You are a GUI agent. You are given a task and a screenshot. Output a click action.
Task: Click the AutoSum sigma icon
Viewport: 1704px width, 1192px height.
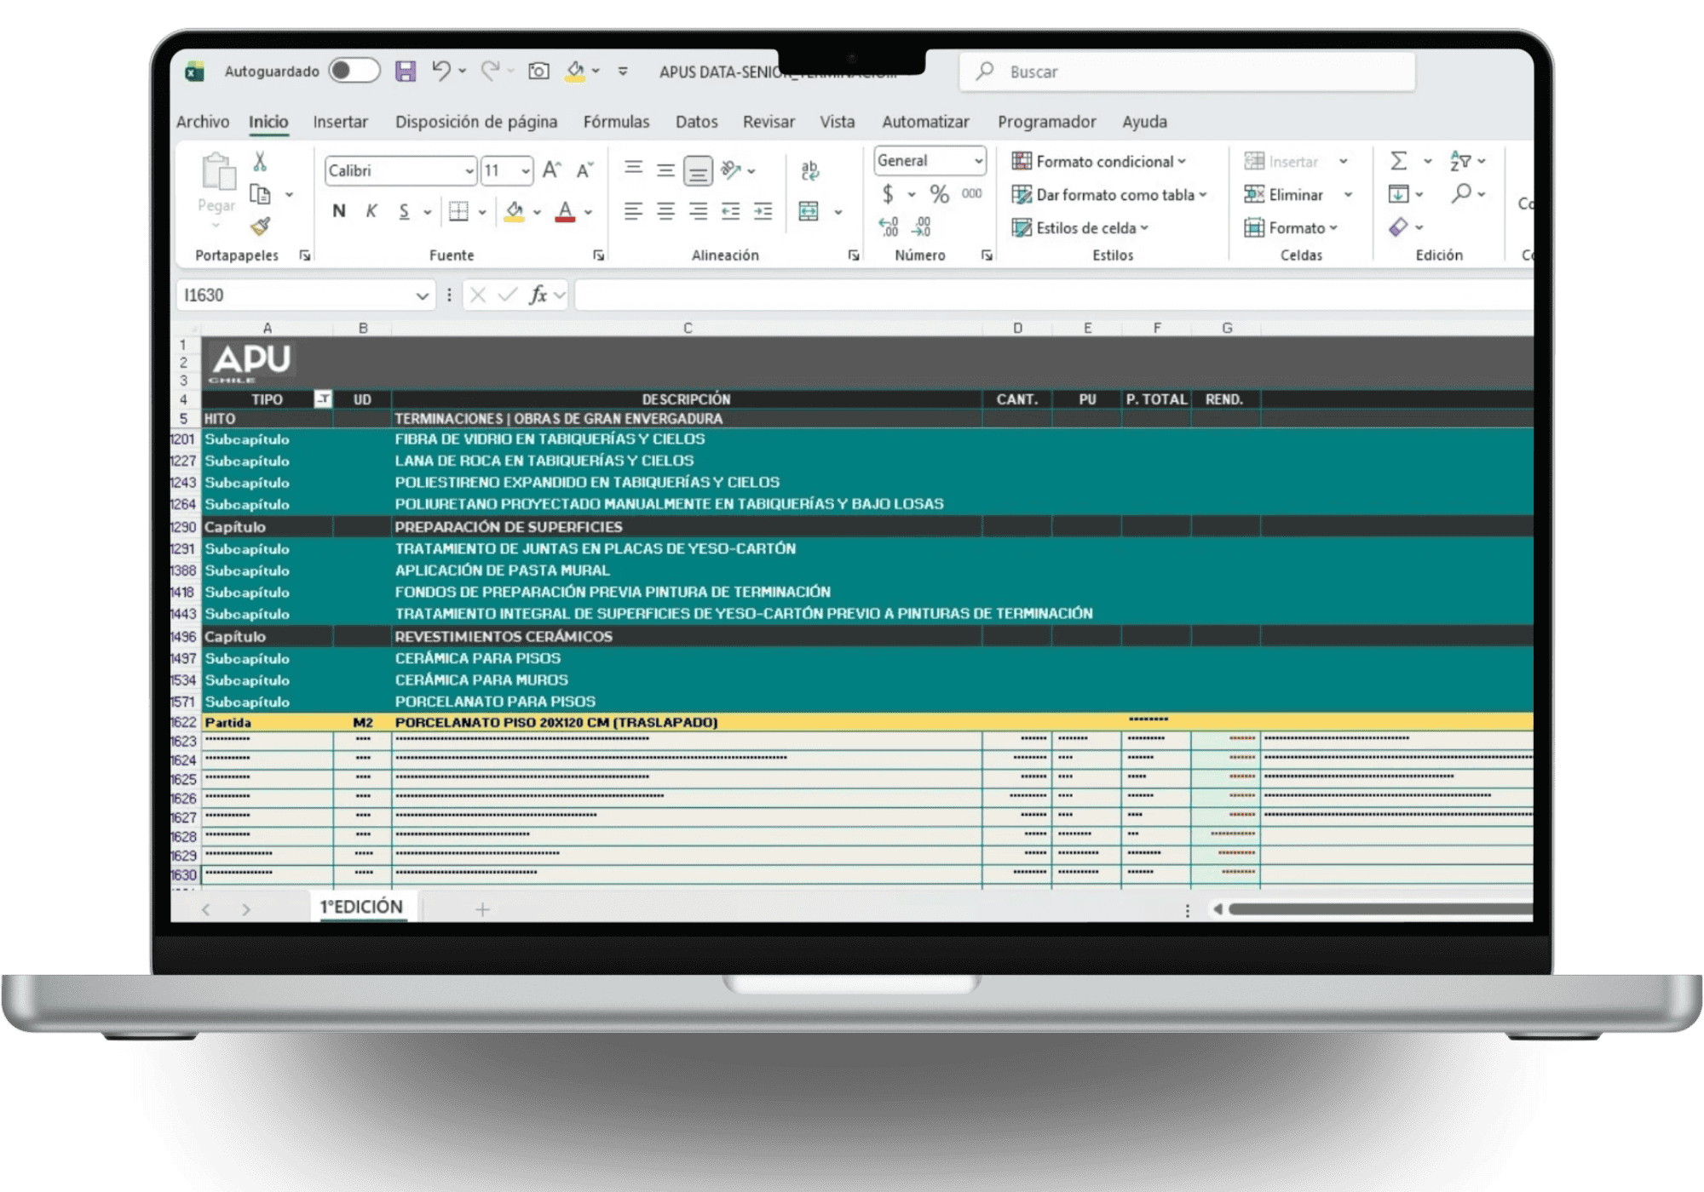(1398, 161)
